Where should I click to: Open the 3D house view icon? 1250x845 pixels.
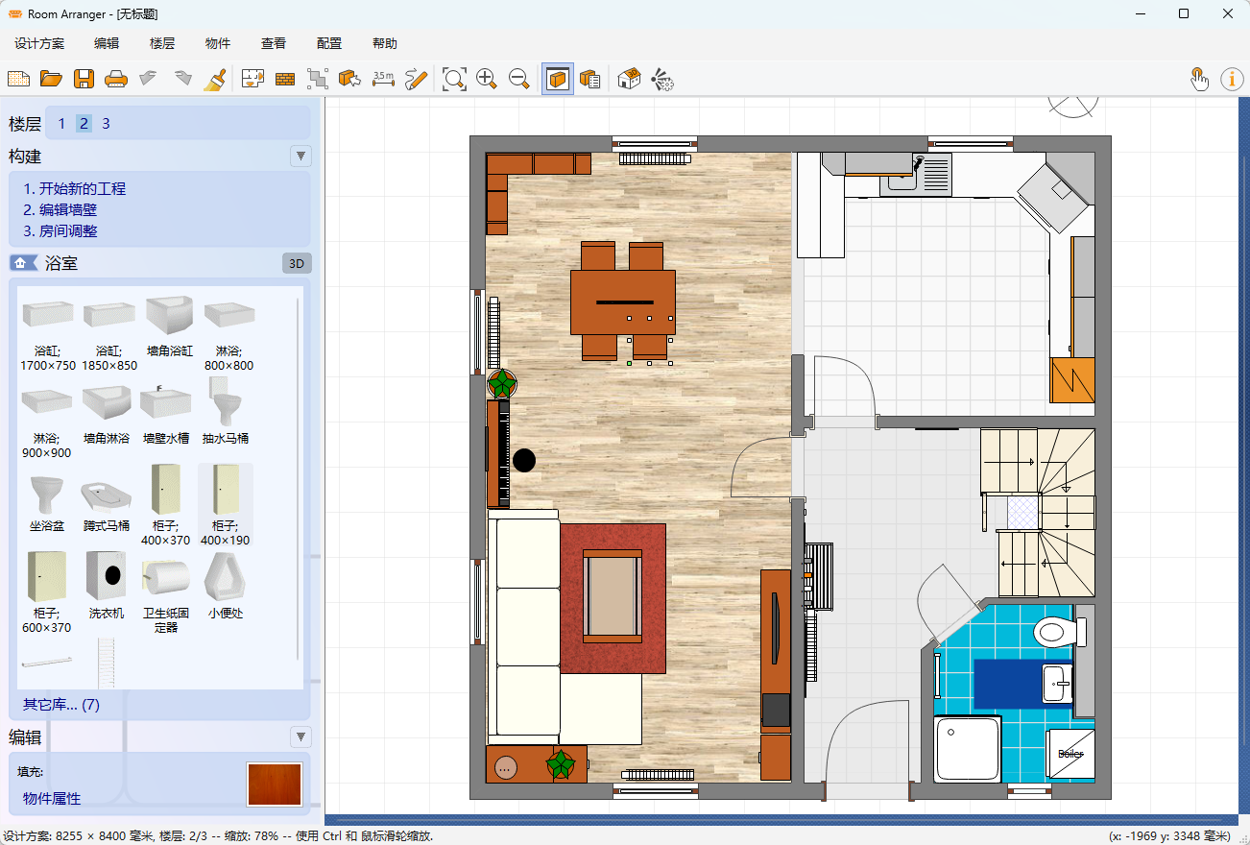(629, 79)
